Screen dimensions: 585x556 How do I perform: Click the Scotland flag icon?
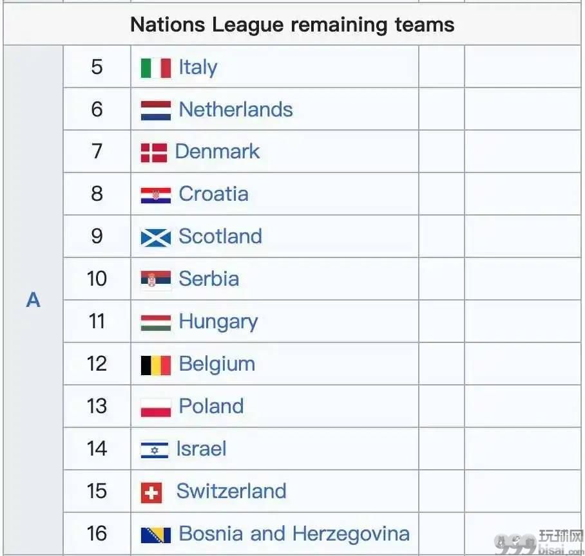pyautogui.click(x=155, y=237)
